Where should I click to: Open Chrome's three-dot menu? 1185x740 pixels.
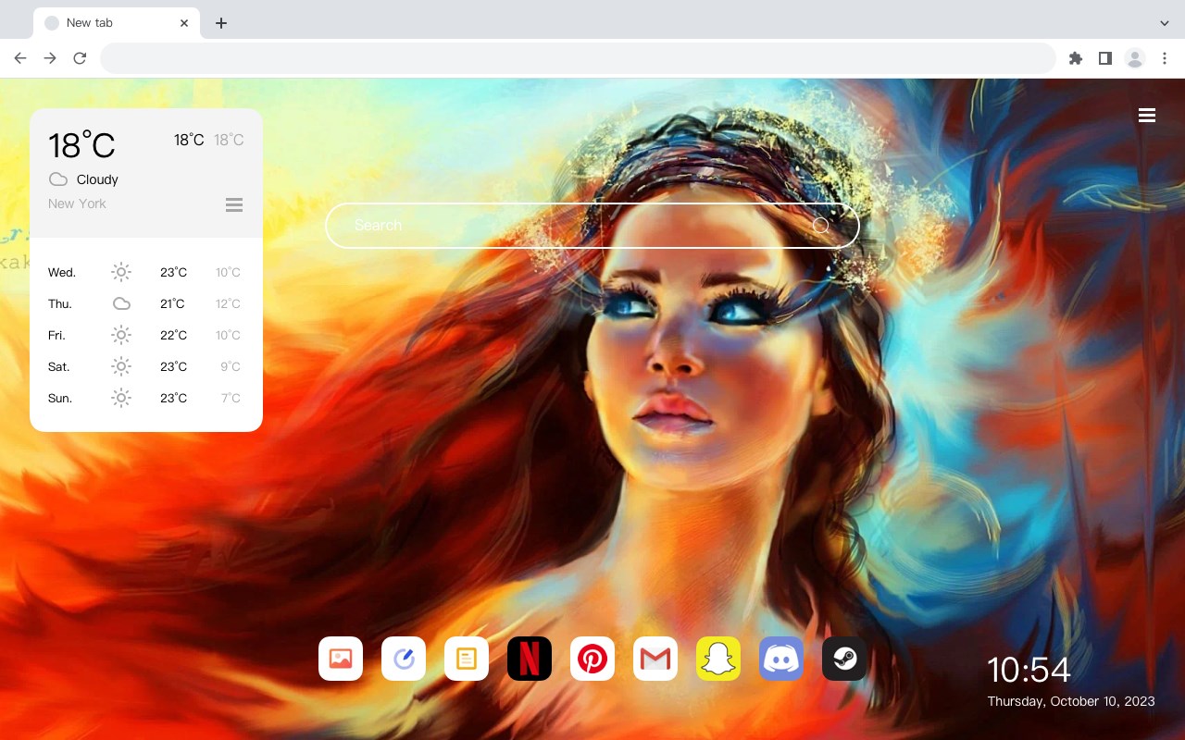(1165, 58)
